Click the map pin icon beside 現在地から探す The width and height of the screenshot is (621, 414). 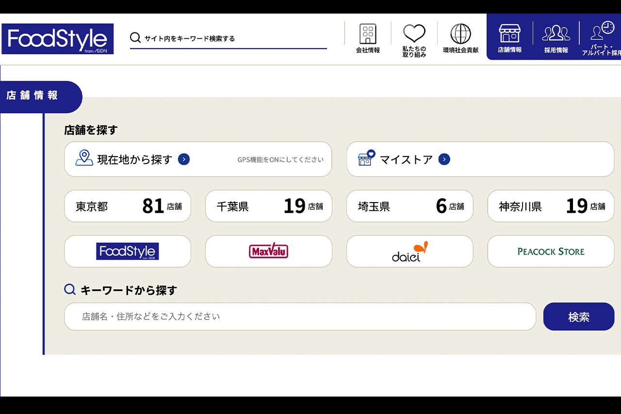(84, 159)
